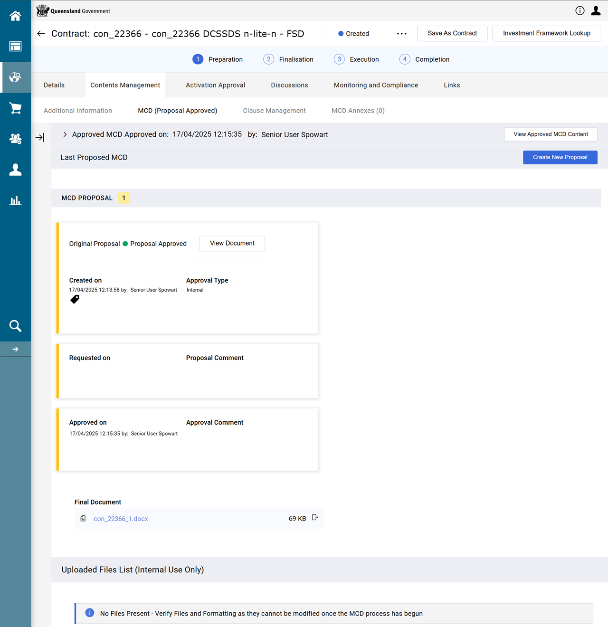Screen dimensions: 608x627
Task: Click the magnifier search icon in sidebar
Action: (15, 326)
